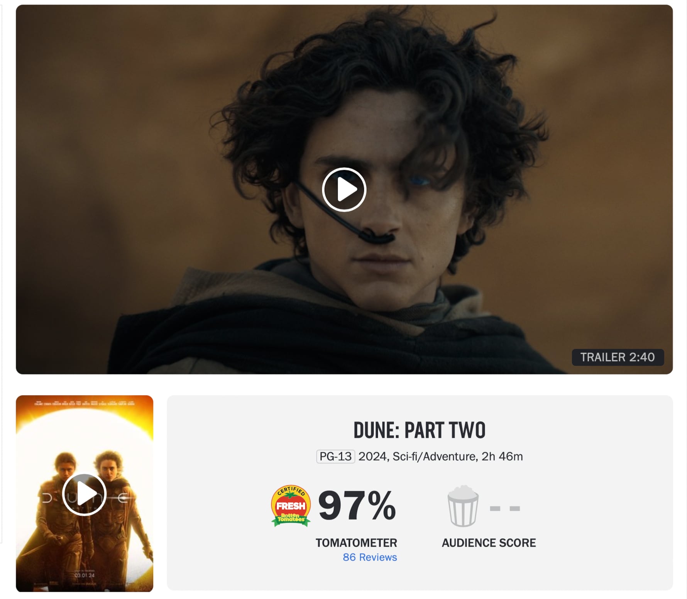The height and width of the screenshot is (599, 687).
Task: Click the TOMATOMETER label
Action: 356,543
